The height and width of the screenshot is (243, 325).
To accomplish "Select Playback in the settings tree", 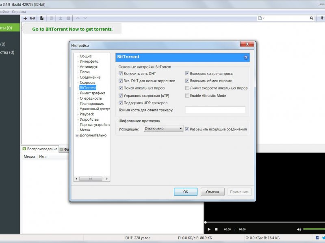I will (x=87, y=114).
